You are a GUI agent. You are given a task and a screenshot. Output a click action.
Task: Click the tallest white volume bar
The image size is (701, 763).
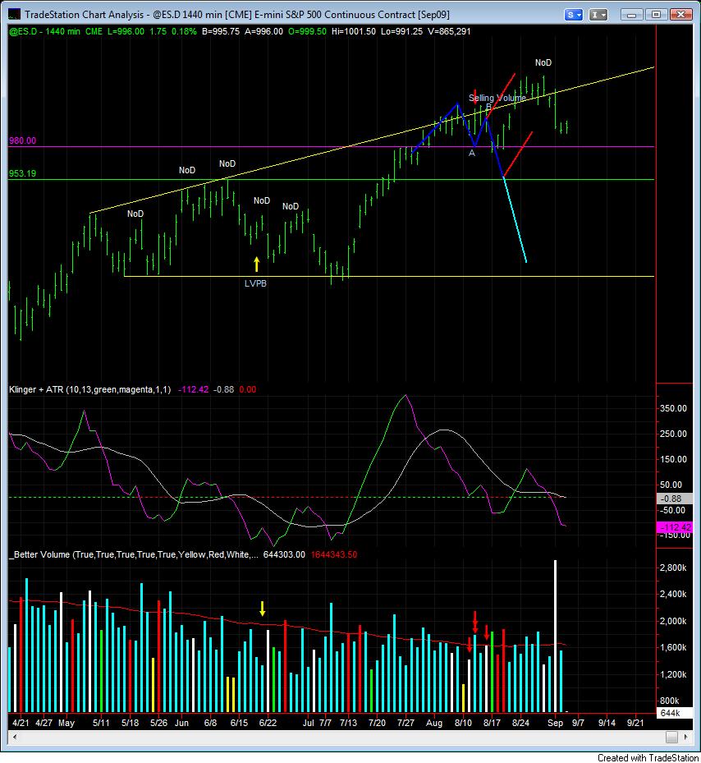tap(555, 636)
